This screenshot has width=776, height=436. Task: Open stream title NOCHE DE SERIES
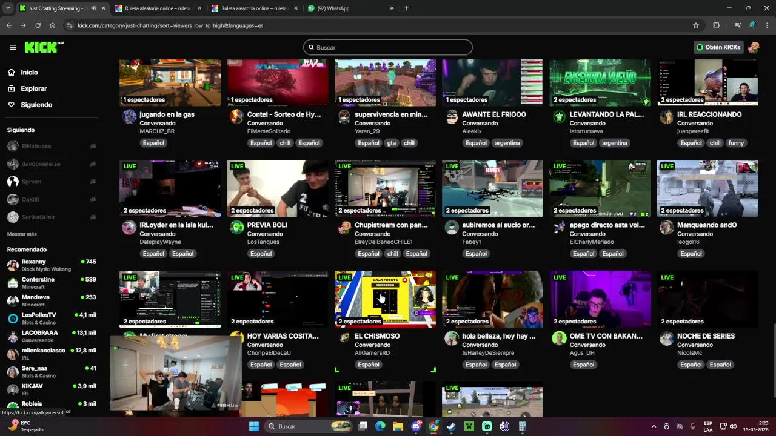(706, 336)
